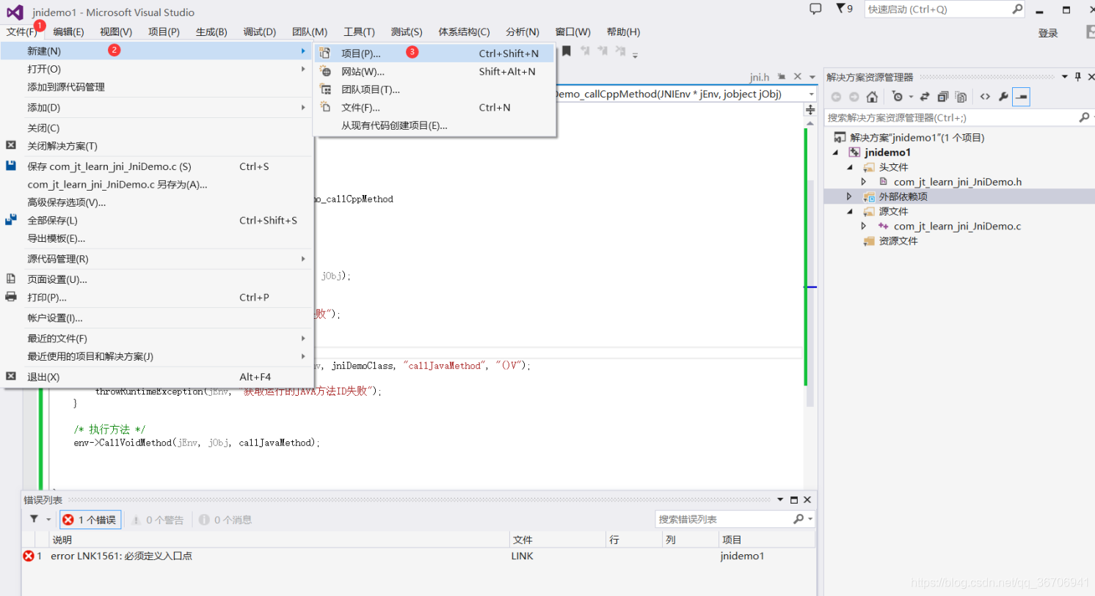Click the Solution Explorer Home icon

(x=872, y=97)
